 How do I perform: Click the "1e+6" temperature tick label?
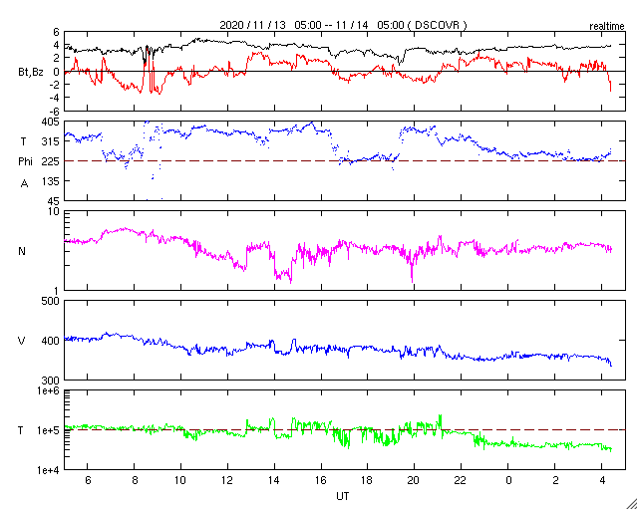click(x=48, y=390)
